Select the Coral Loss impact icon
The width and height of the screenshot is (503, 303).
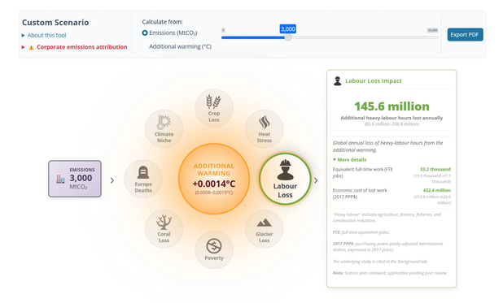point(164,229)
